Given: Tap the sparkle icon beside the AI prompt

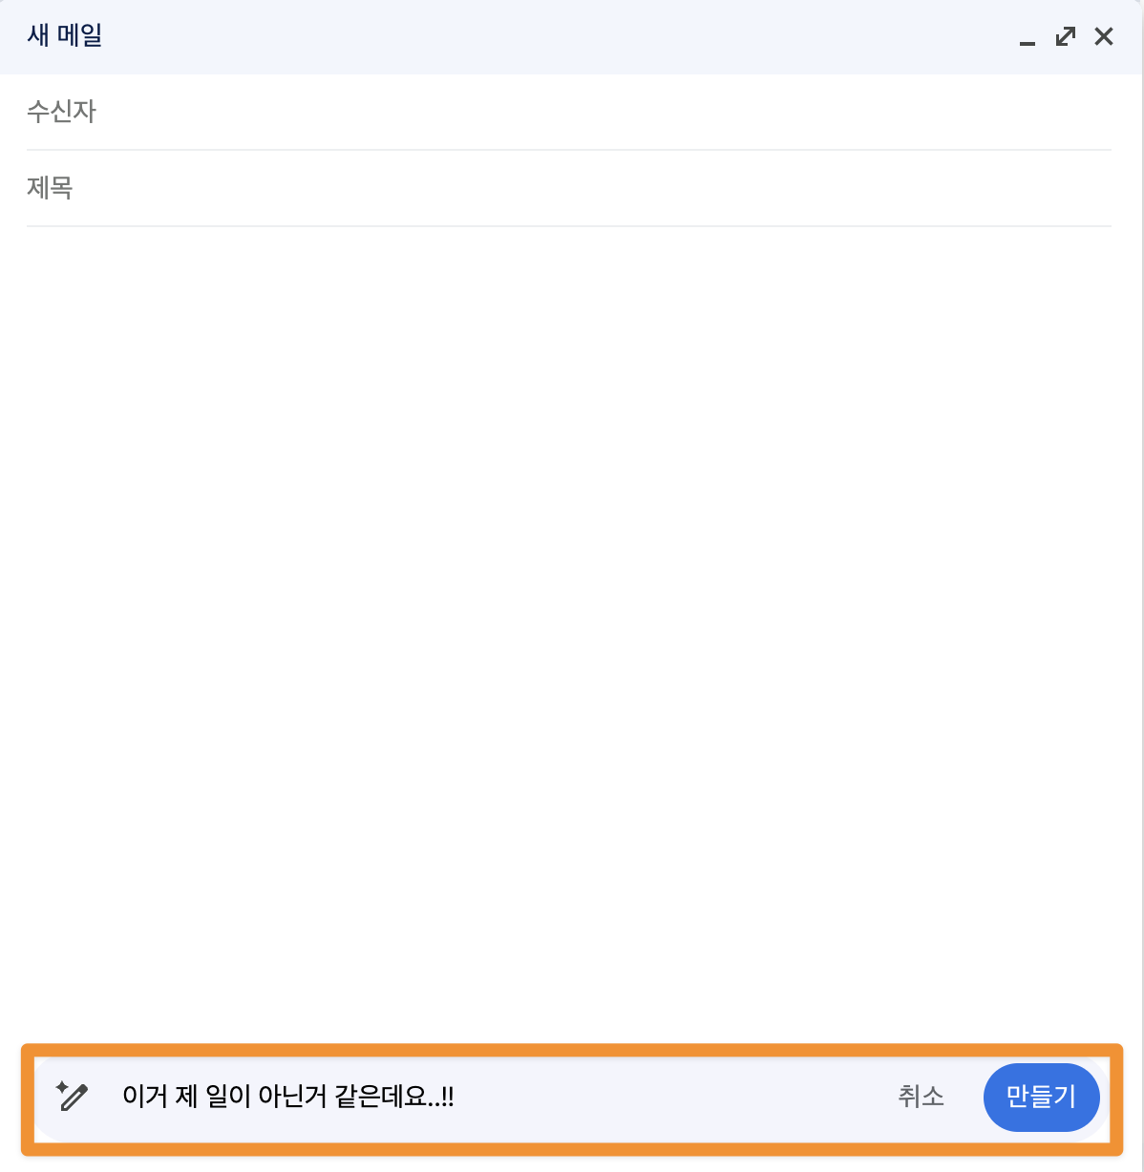Looking at the screenshot, I should pyautogui.click(x=73, y=1098).
